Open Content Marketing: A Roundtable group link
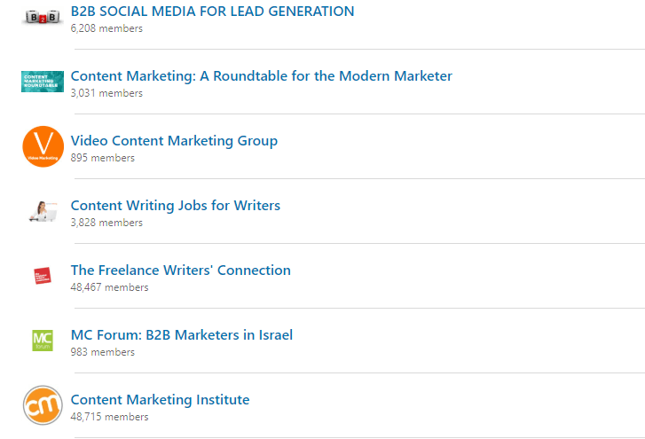Viewport: 645px width, 439px height. 261,76
